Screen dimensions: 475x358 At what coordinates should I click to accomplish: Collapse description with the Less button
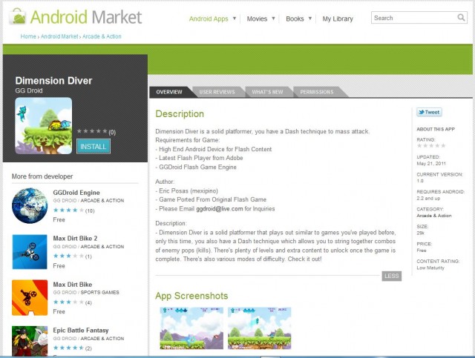tap(391, 276)
